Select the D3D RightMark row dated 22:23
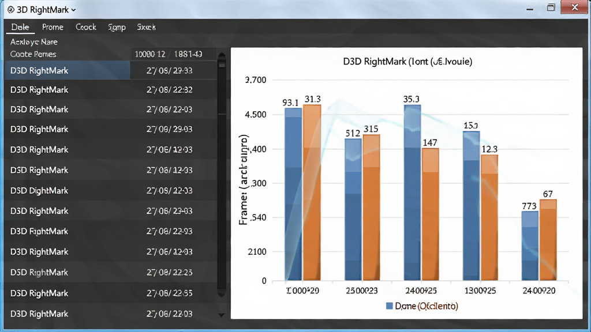Image resolution: width=591 pixels, height=332 pixels. [x=111, y=272]
